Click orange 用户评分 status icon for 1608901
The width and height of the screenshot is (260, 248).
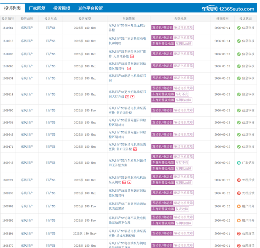point(239,206)
